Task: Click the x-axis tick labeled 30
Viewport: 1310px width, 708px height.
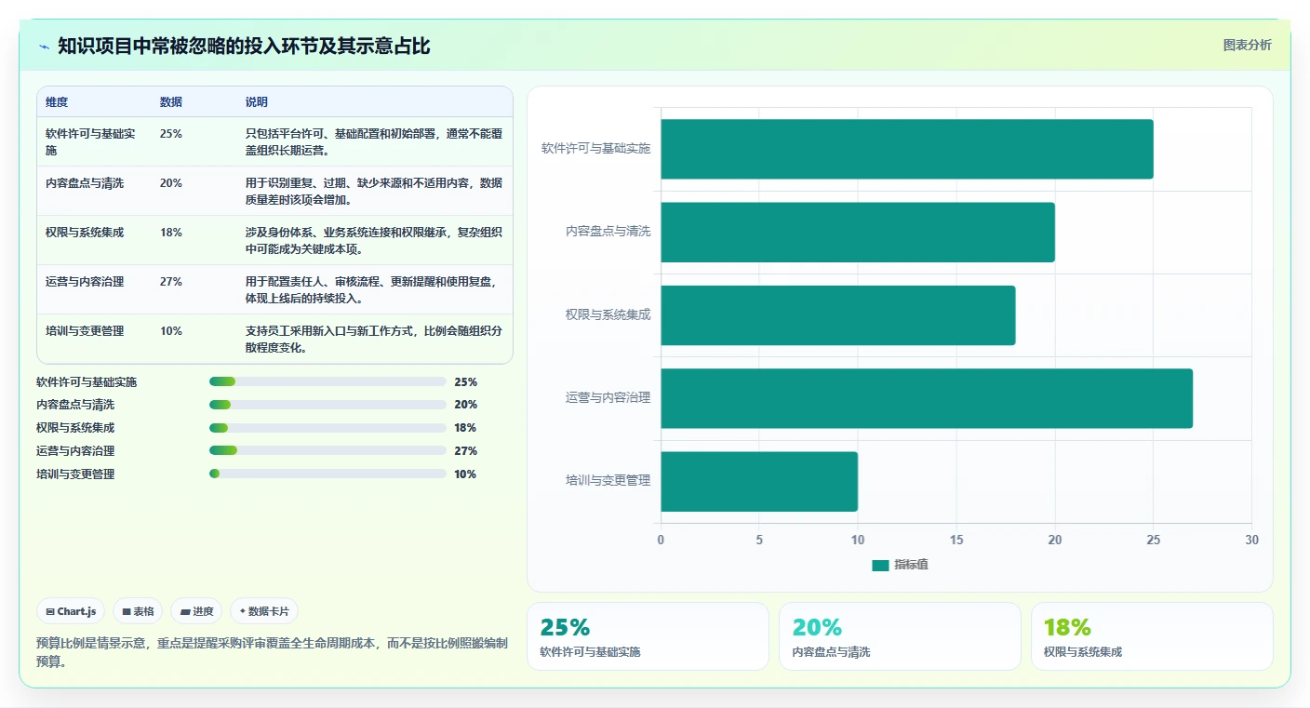Action: (x=1251, y=540)
